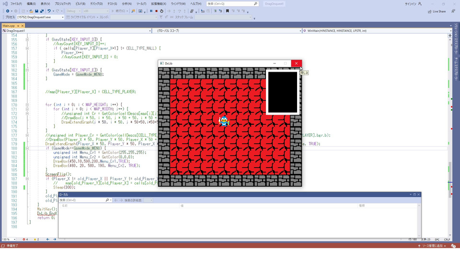Pin the Main.cpp tab
Screen dimensions: 460x258
point(18,26)
